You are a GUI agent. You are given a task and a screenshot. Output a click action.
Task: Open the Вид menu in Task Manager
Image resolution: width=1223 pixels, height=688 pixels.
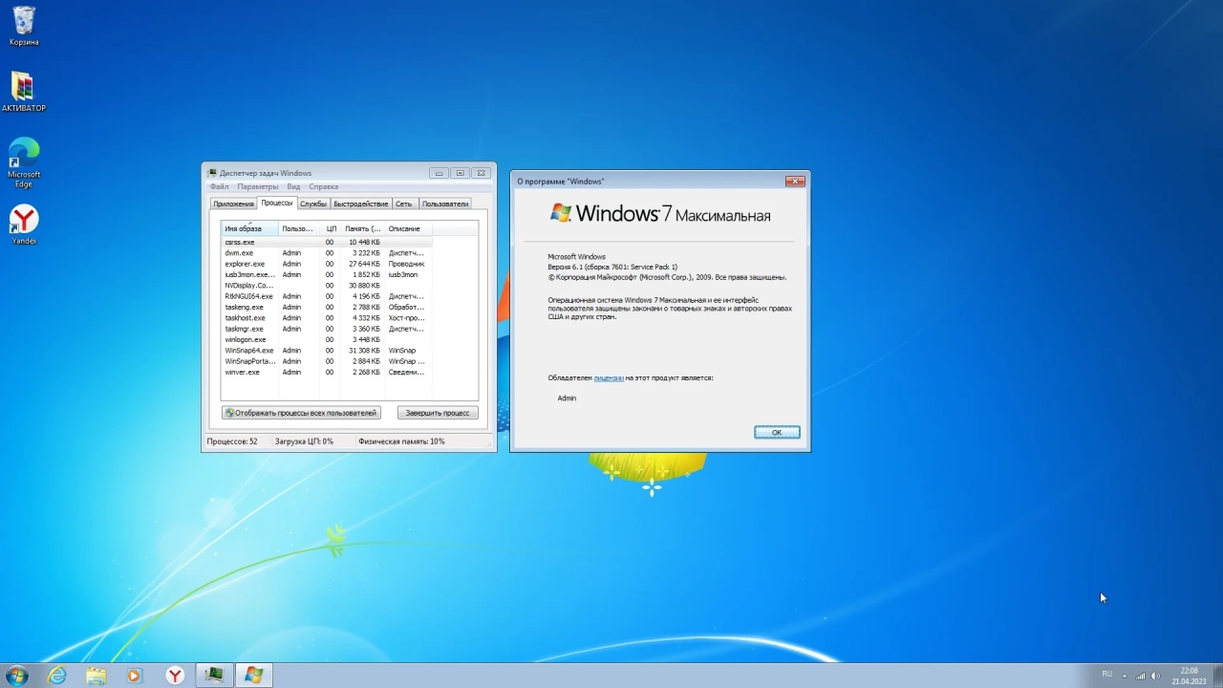click(294, 187)
